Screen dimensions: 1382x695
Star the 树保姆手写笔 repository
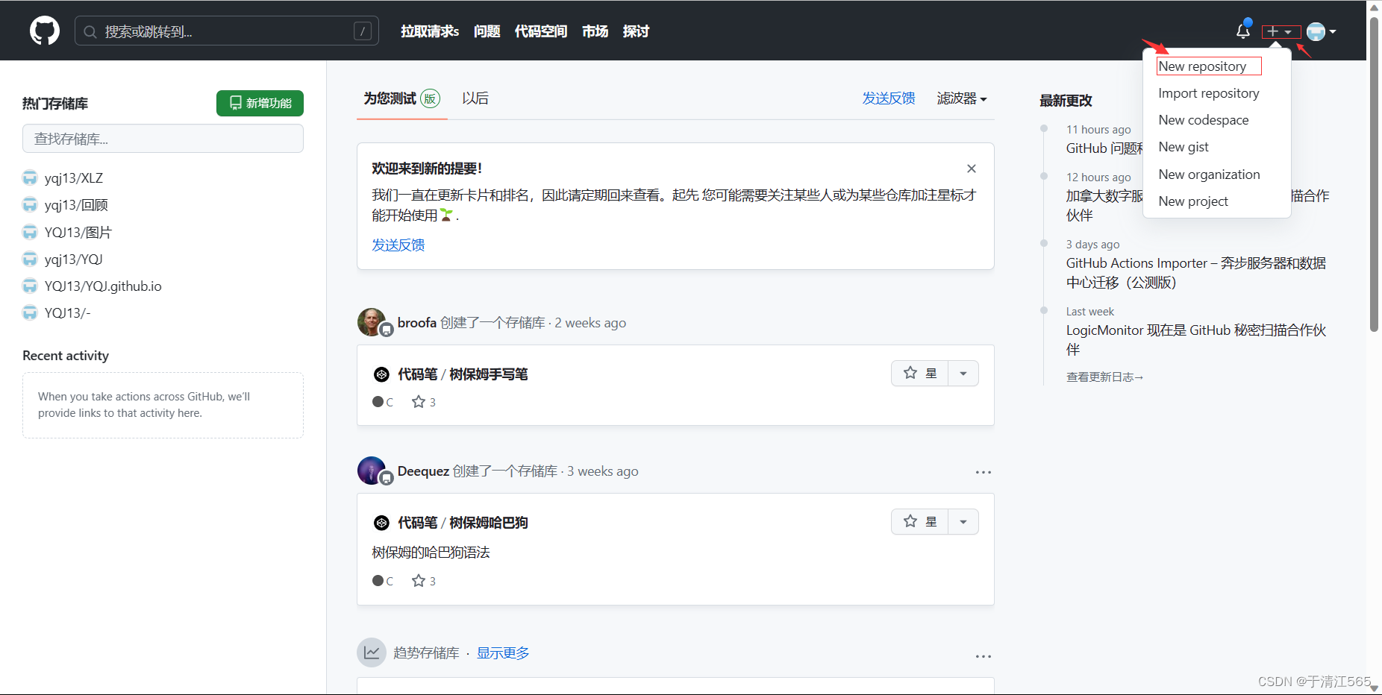(920, 373)
